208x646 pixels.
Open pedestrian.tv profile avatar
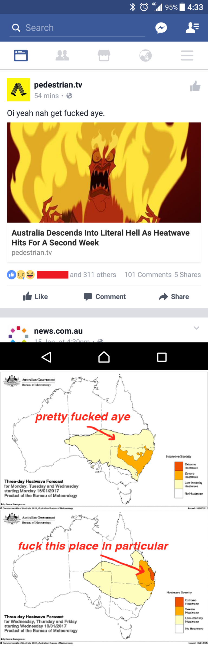point(18,90)
